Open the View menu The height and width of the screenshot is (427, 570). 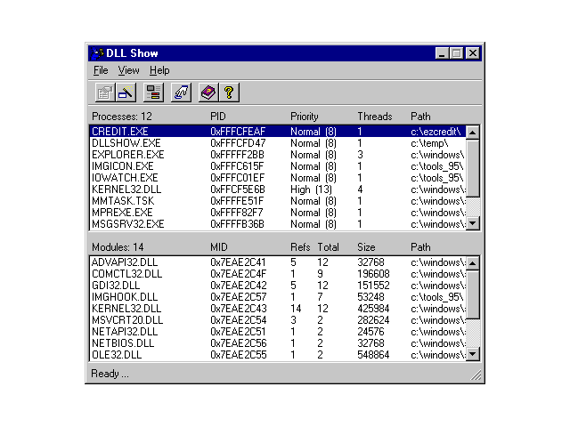(x=128, y=70)
